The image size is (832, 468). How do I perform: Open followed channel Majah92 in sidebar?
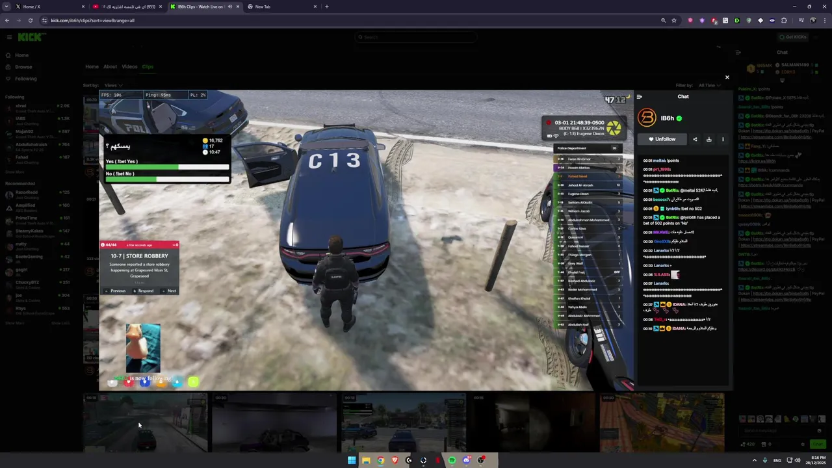coord(38,133)
